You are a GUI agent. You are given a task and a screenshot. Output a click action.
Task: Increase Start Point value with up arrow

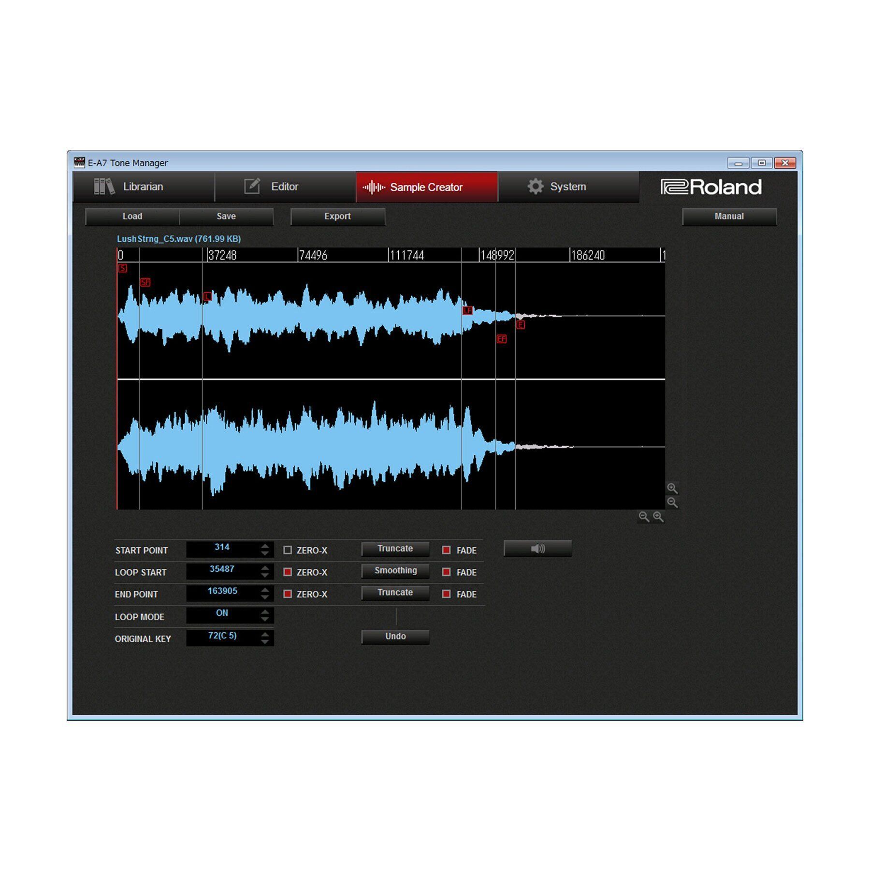pyautogui.click(x=265, y=546)
